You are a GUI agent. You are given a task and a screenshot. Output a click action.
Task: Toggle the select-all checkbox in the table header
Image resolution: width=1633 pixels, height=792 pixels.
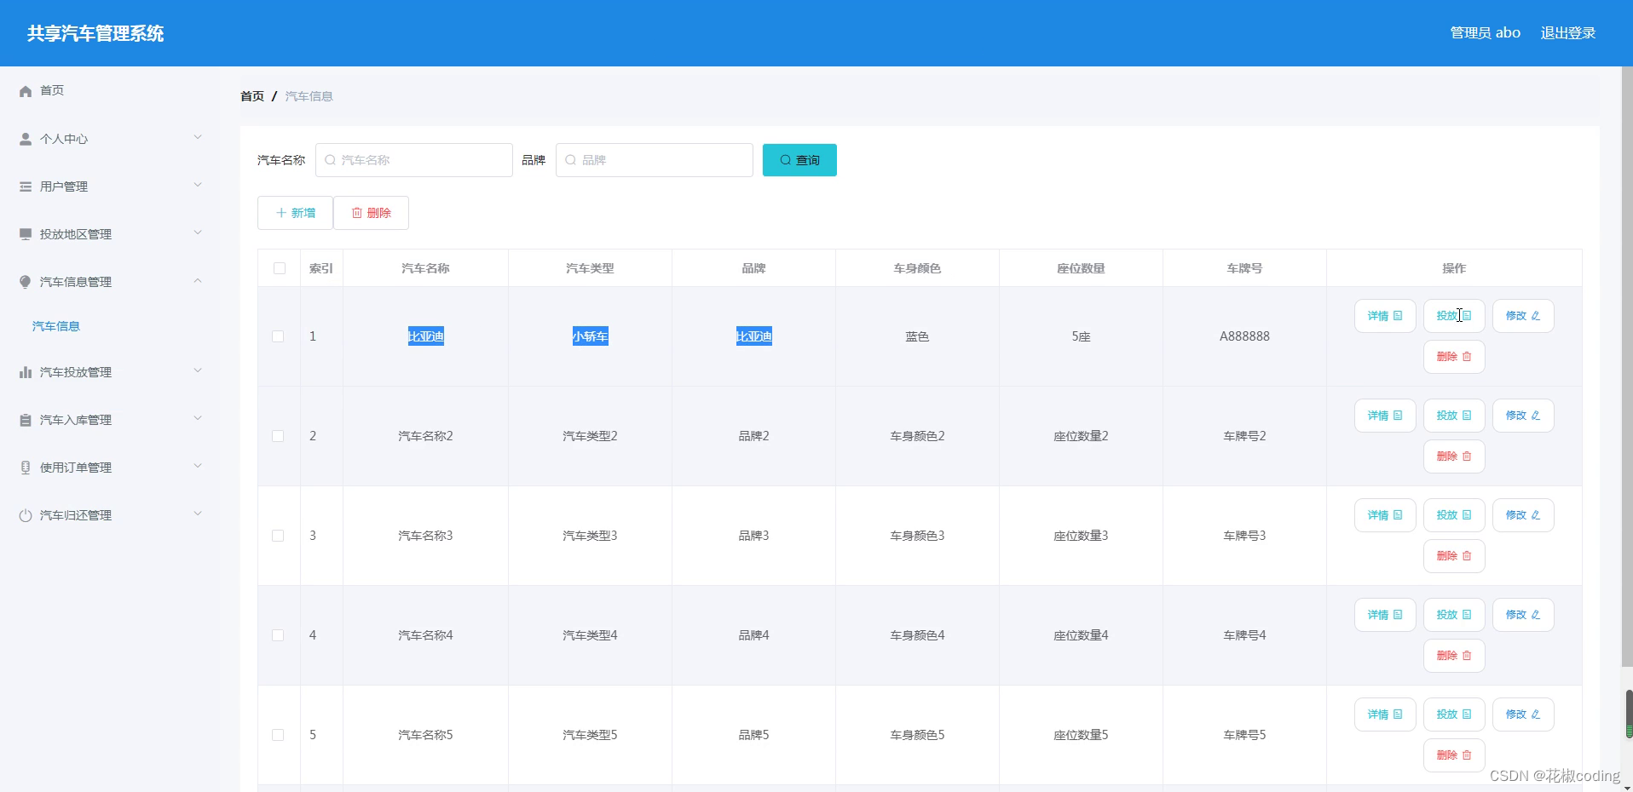pos(280,268)
